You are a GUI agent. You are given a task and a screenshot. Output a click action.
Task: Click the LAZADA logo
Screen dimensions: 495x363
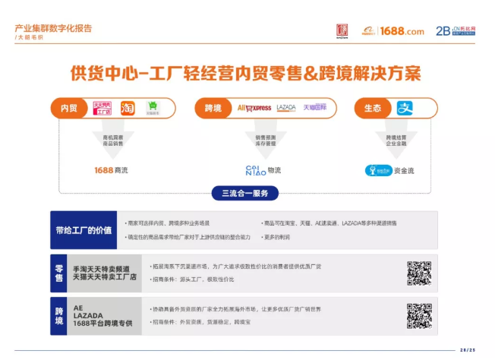(286, 108)
